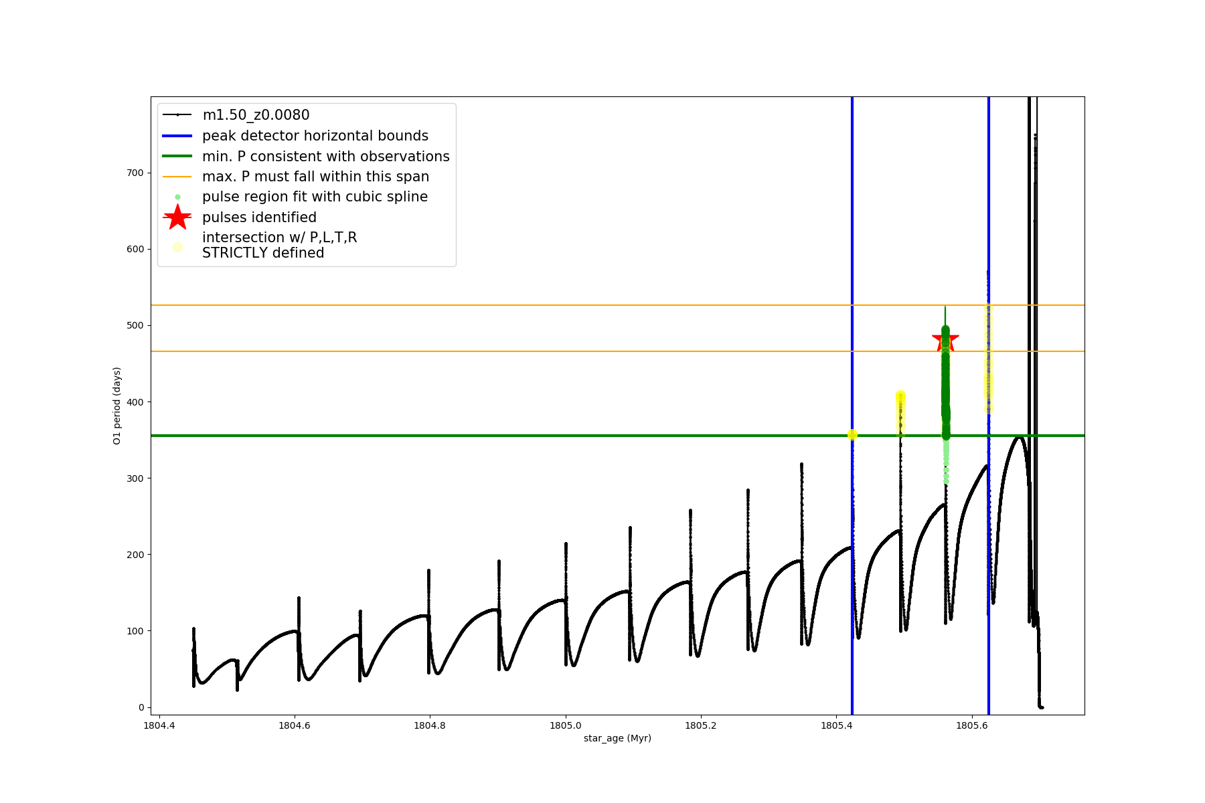1205x803 pixels.
Task: Click the red star icon in the legend
Action: pyautogui.click(x=177, y=217)
